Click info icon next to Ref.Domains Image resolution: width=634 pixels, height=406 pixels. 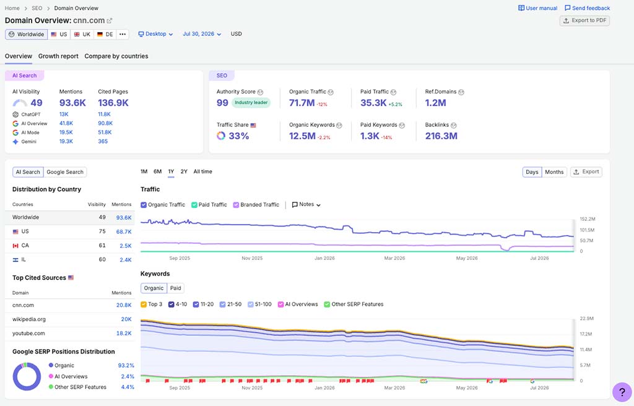(x=461, y=92)
